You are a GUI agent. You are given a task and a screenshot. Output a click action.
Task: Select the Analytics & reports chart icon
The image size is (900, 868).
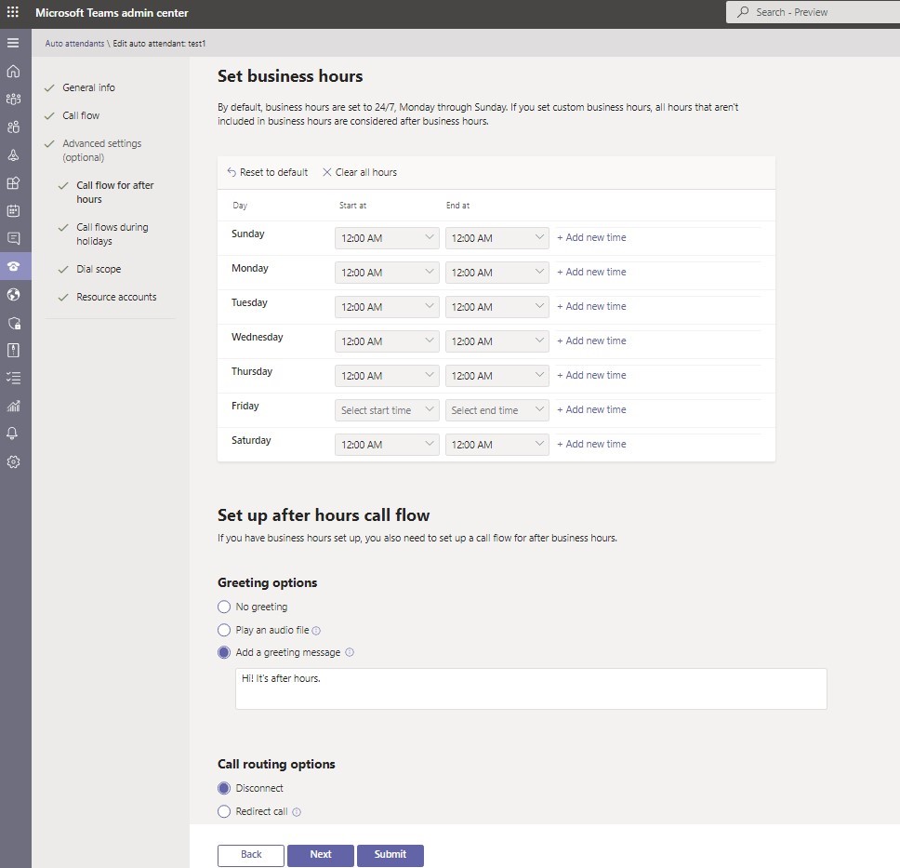click(x=13, y=406)
